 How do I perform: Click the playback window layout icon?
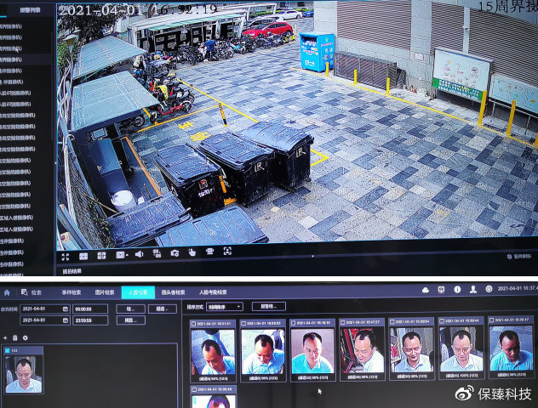[x=120, y=255]
